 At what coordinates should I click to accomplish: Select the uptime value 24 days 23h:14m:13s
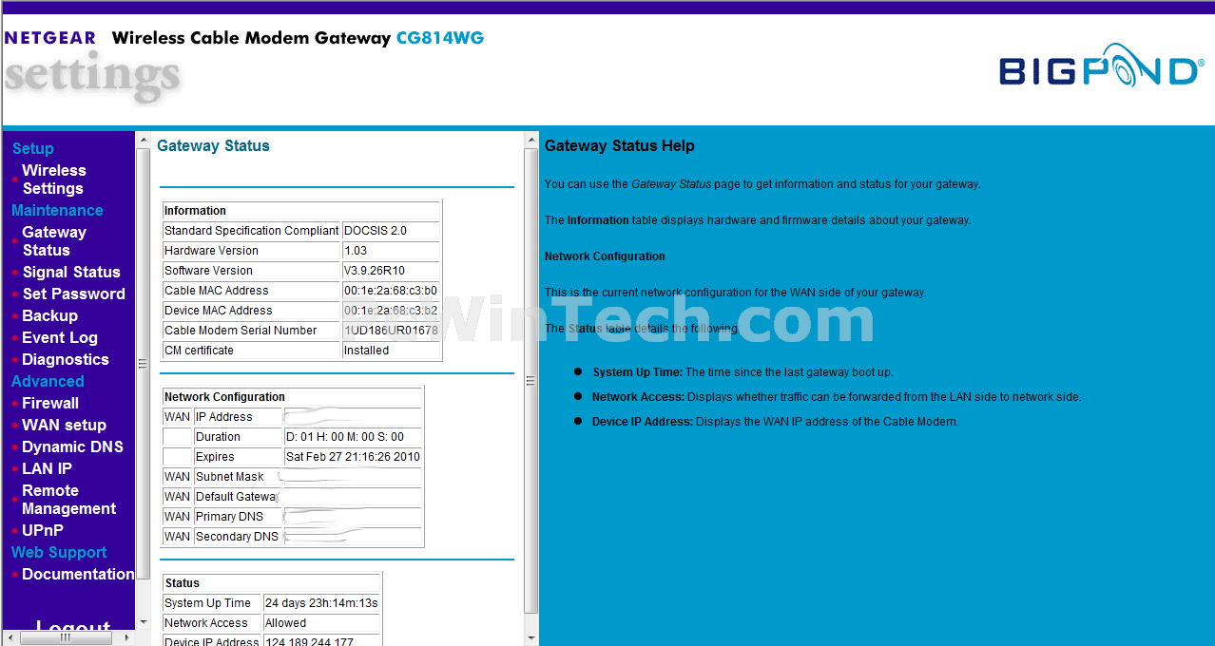point(321,603)
